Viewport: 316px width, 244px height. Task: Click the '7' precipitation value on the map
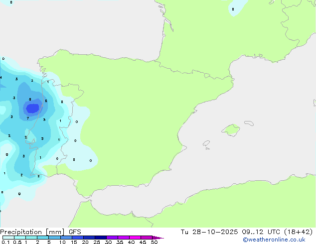(x=28, y=118)
